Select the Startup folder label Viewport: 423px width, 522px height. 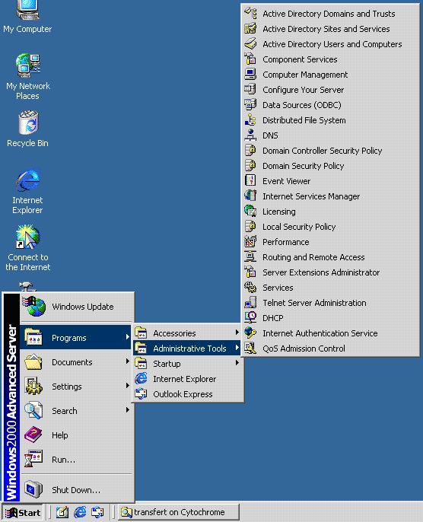click(x=167, y=364)
